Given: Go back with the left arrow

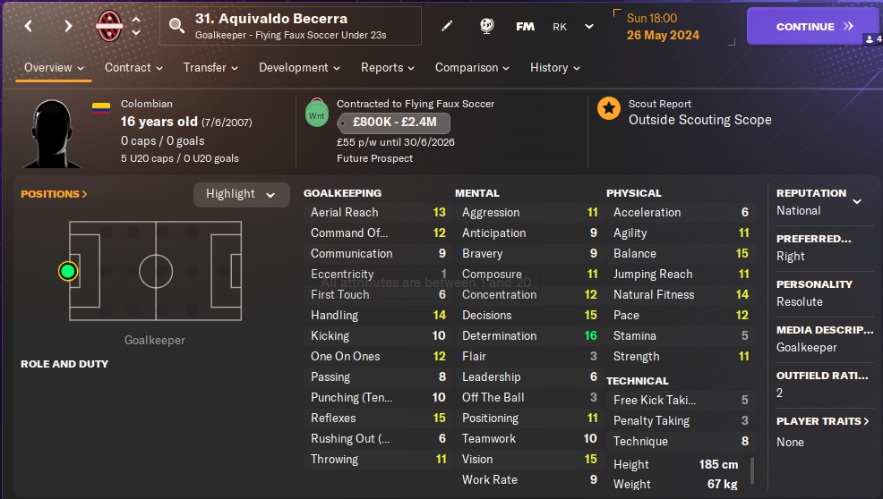Looking at the screenshot, I should (x=29, y=26).
